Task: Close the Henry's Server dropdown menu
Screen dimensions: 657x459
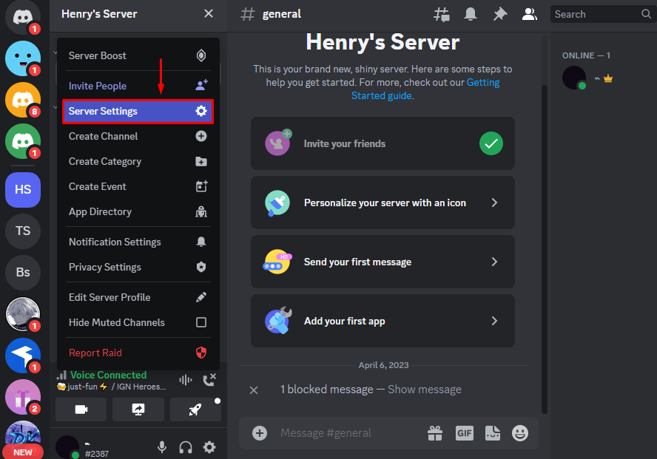Action: (x=209, y=14)
